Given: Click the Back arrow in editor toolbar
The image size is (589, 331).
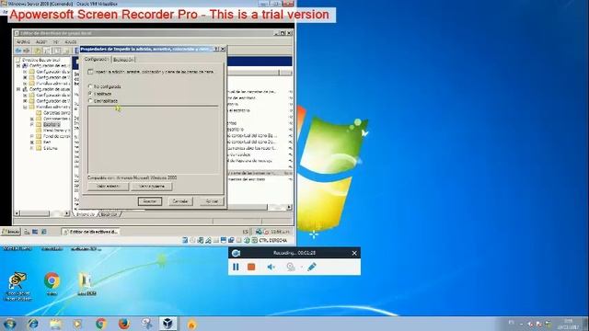Looking at the screenshot, I should (x=18, y=51).
